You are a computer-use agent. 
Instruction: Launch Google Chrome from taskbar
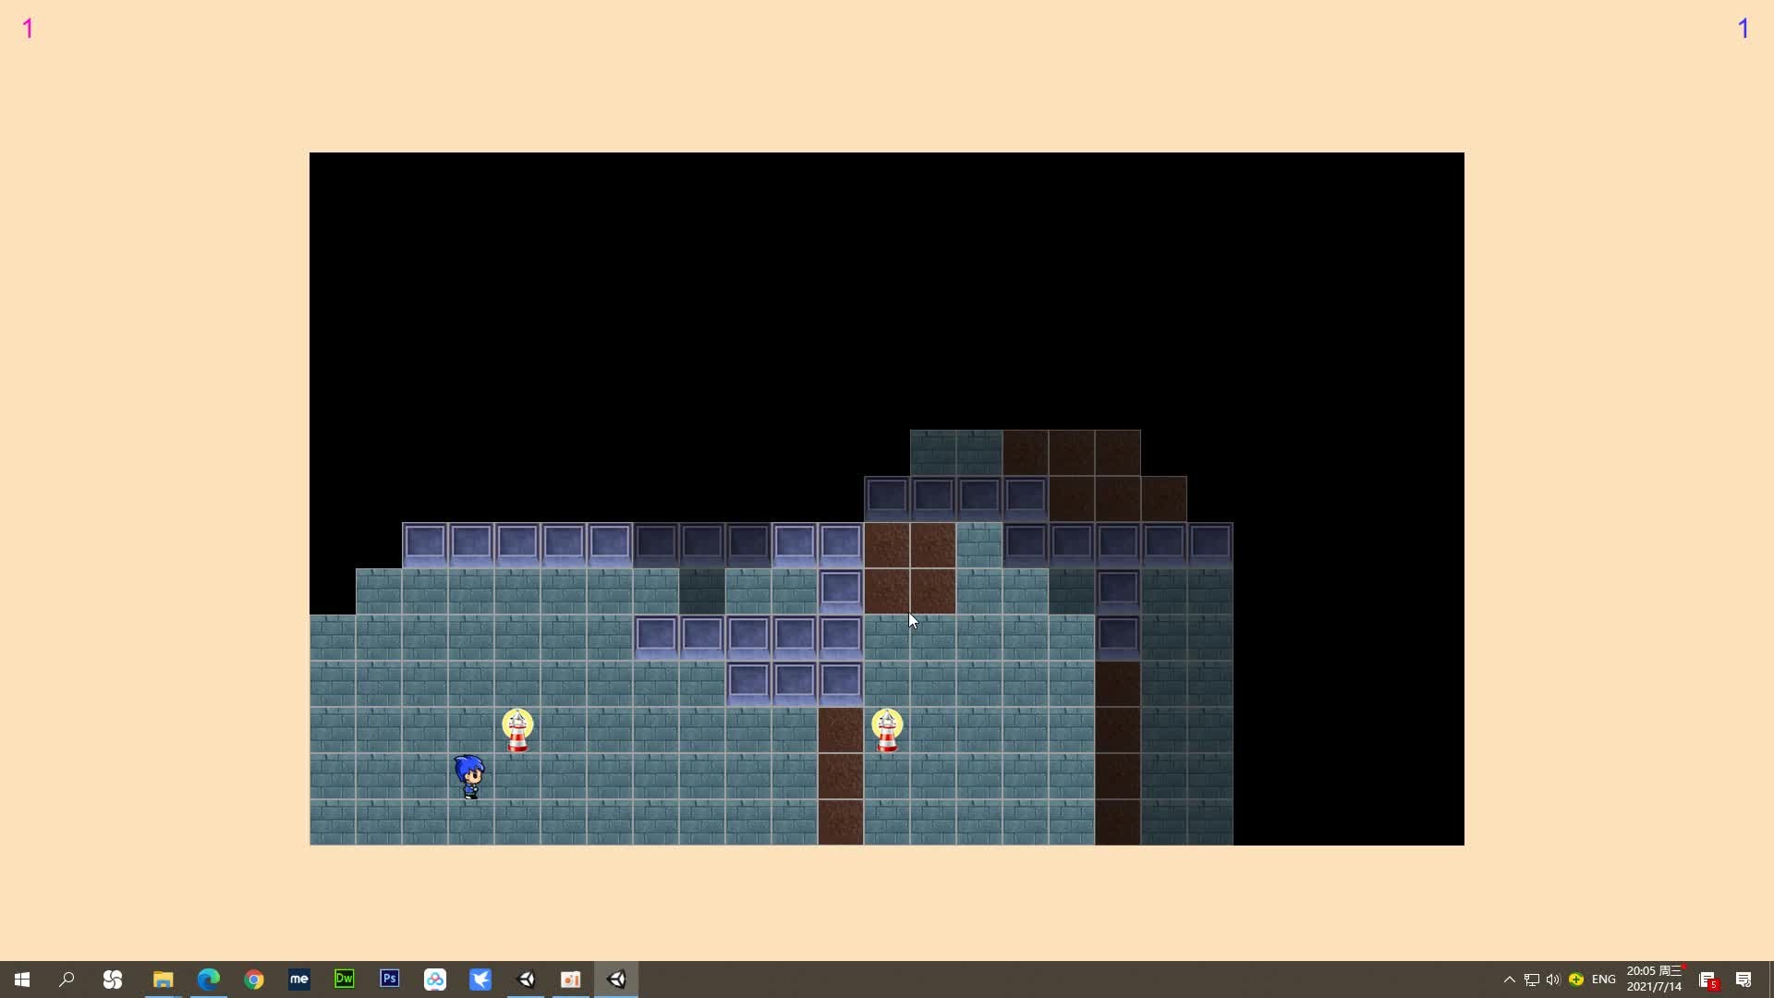pos(253,979)
